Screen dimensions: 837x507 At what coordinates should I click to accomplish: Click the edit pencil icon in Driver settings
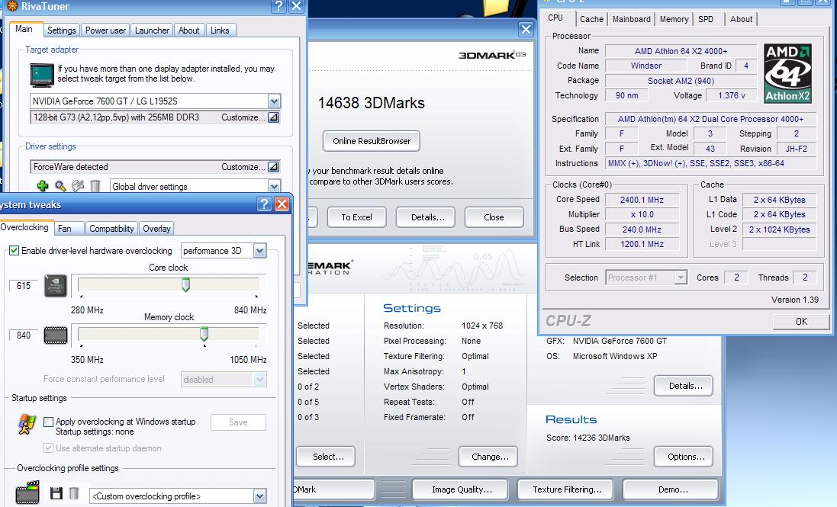pyautogui.click(x=78, y=186)
